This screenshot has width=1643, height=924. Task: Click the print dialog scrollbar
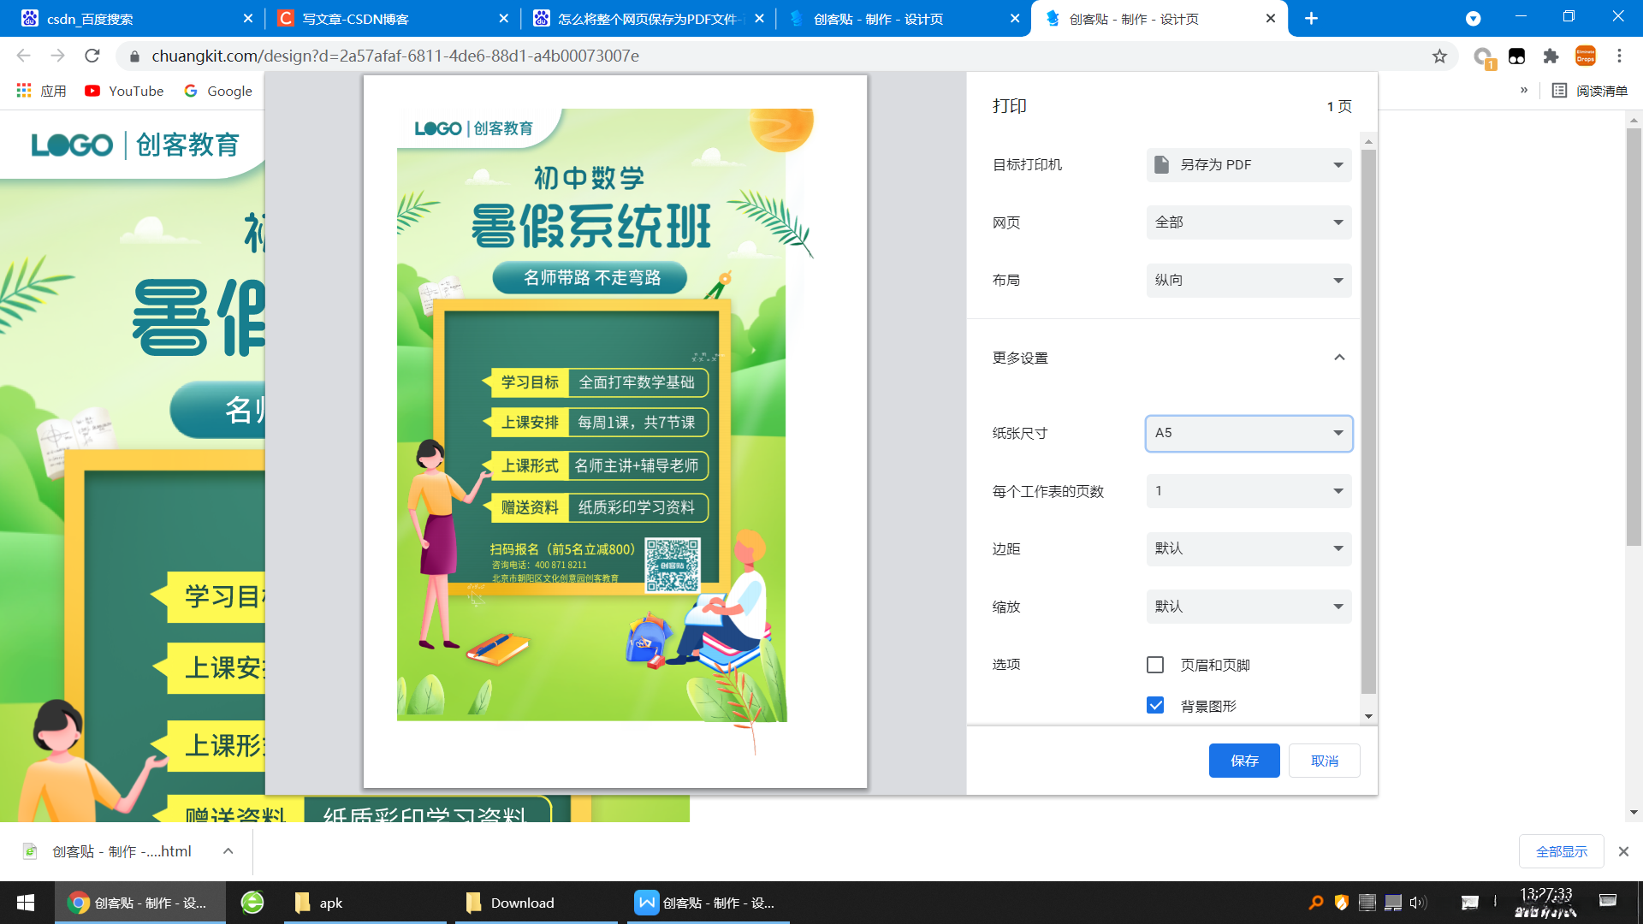coord(1368,419)
